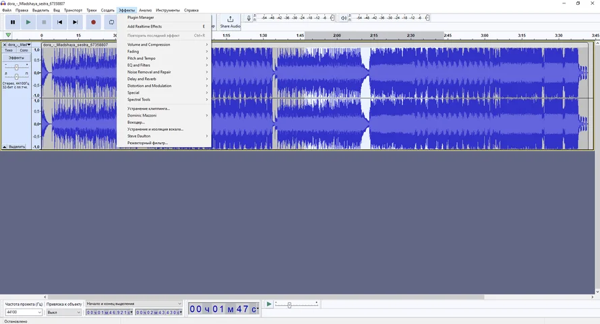
Task: Open the Noise Removal and Repair submenu
Action: (x=149, y=72)
